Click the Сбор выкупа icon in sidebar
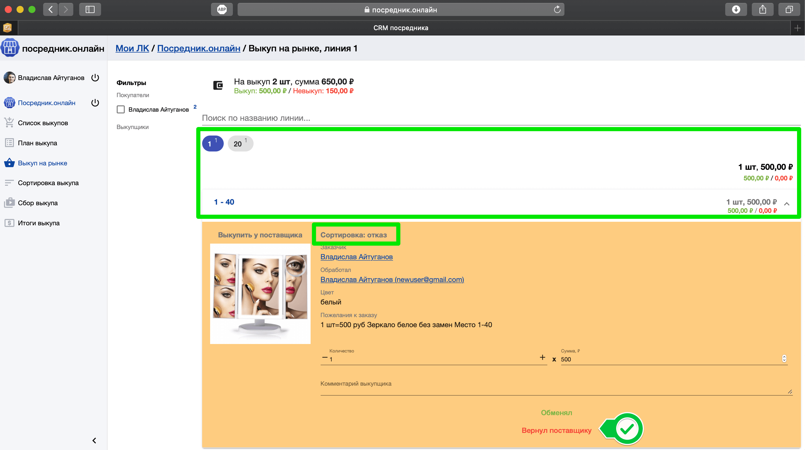The height and width of the screenshot is (450, 805). (9, 203)
